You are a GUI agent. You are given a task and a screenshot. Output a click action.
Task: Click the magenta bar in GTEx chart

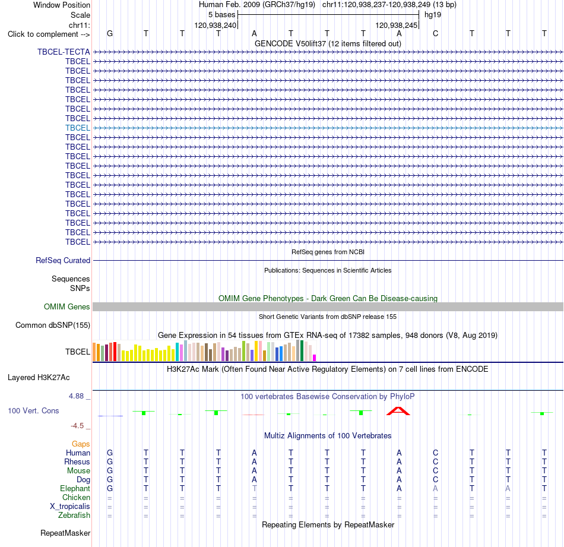315,358
